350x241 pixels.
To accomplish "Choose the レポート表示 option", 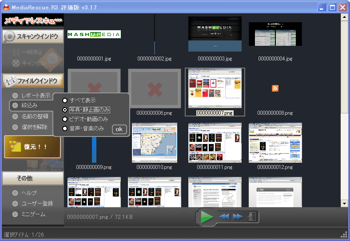I will 32,96.
